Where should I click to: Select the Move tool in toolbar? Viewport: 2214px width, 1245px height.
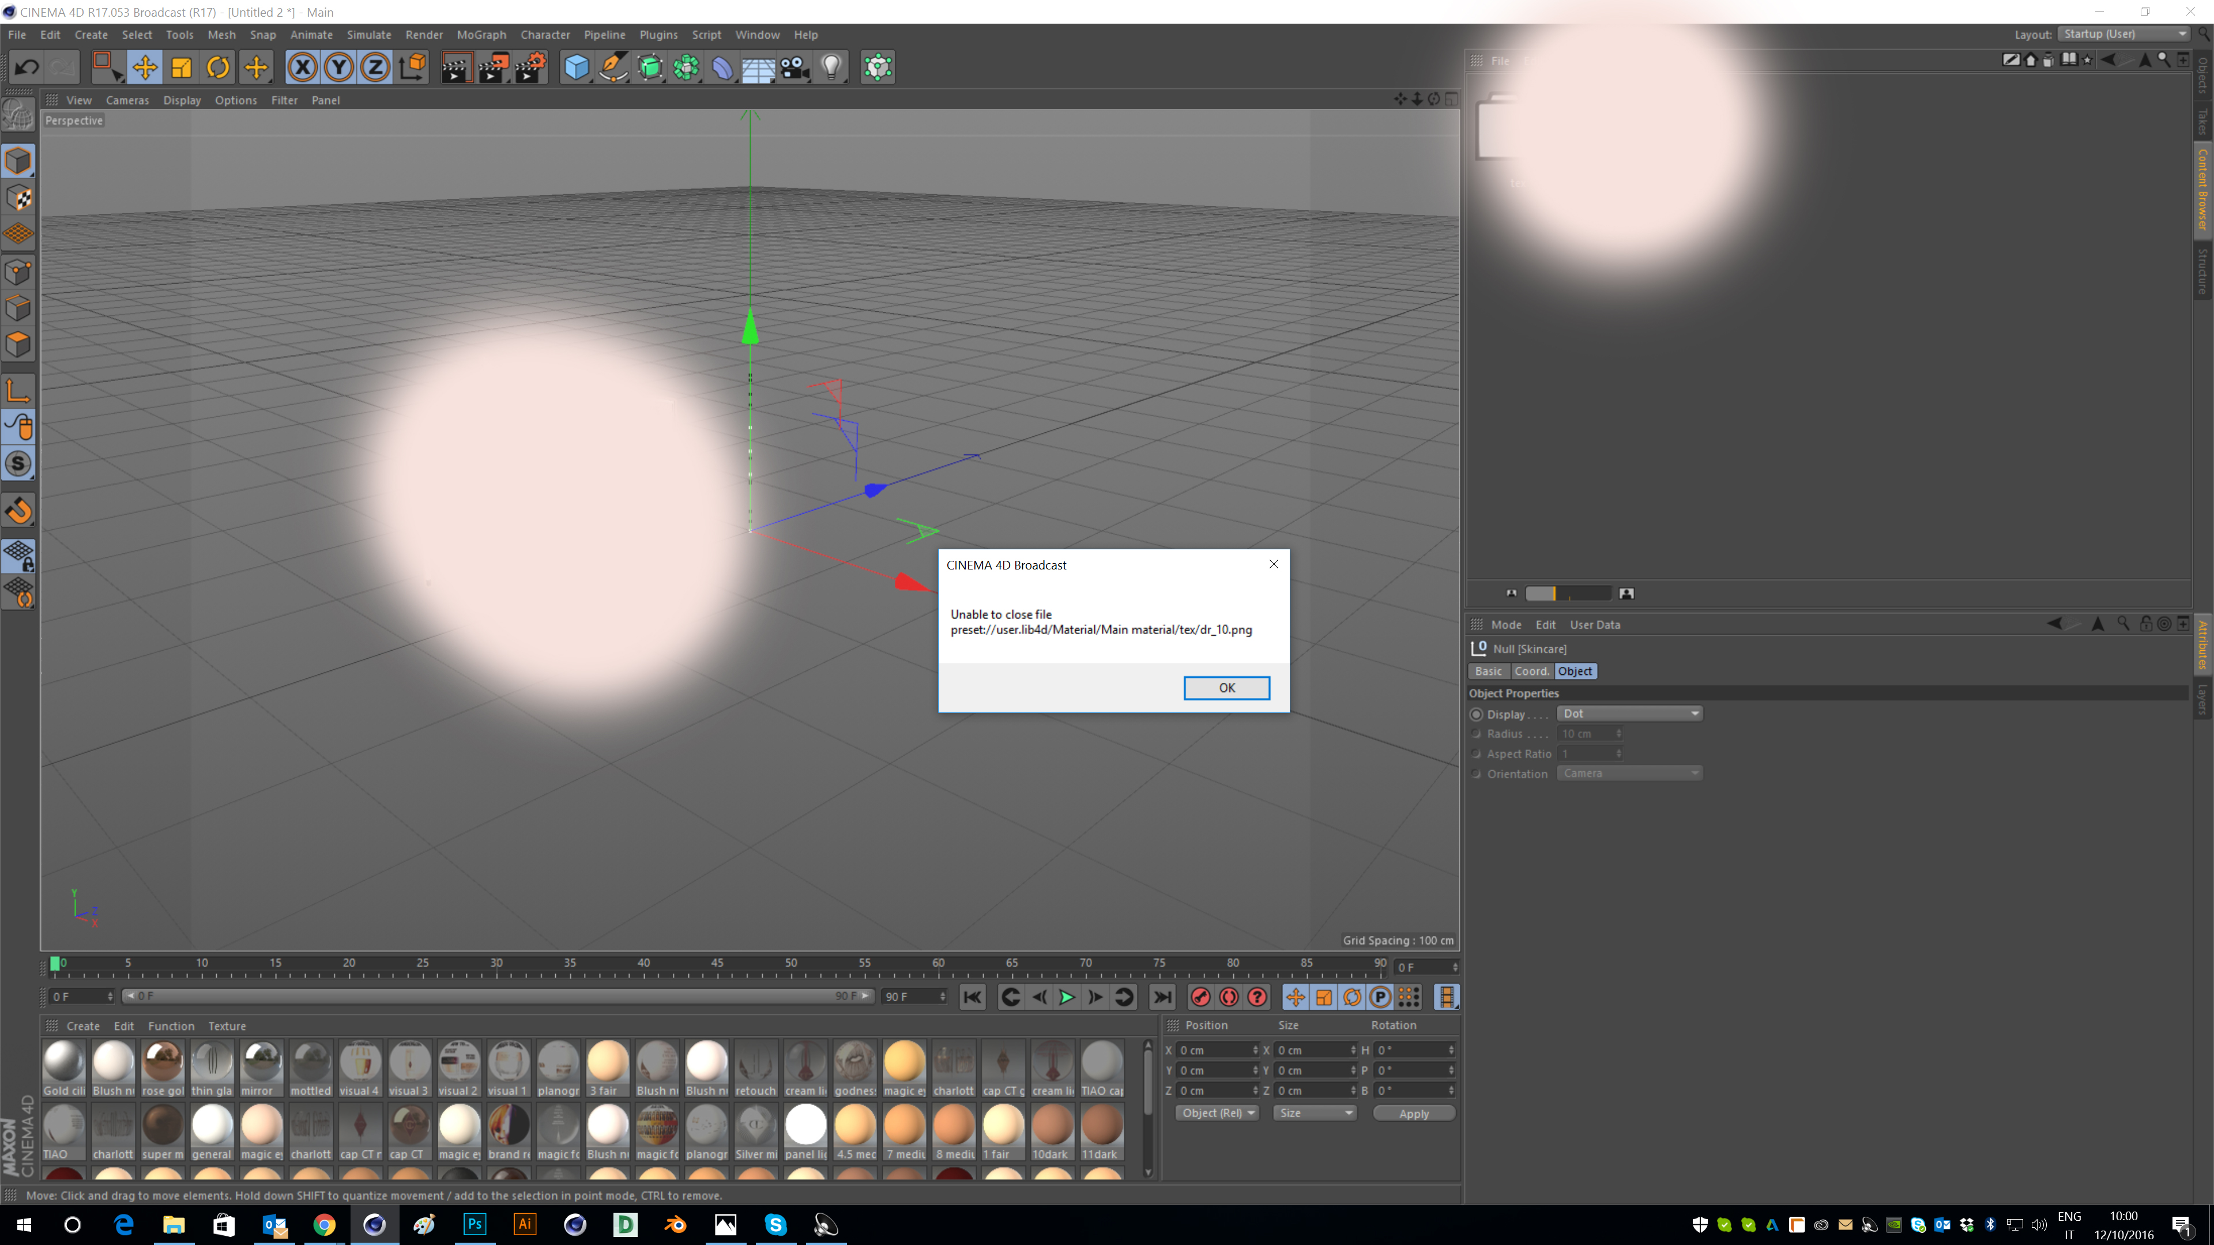[x=144, y=67]
